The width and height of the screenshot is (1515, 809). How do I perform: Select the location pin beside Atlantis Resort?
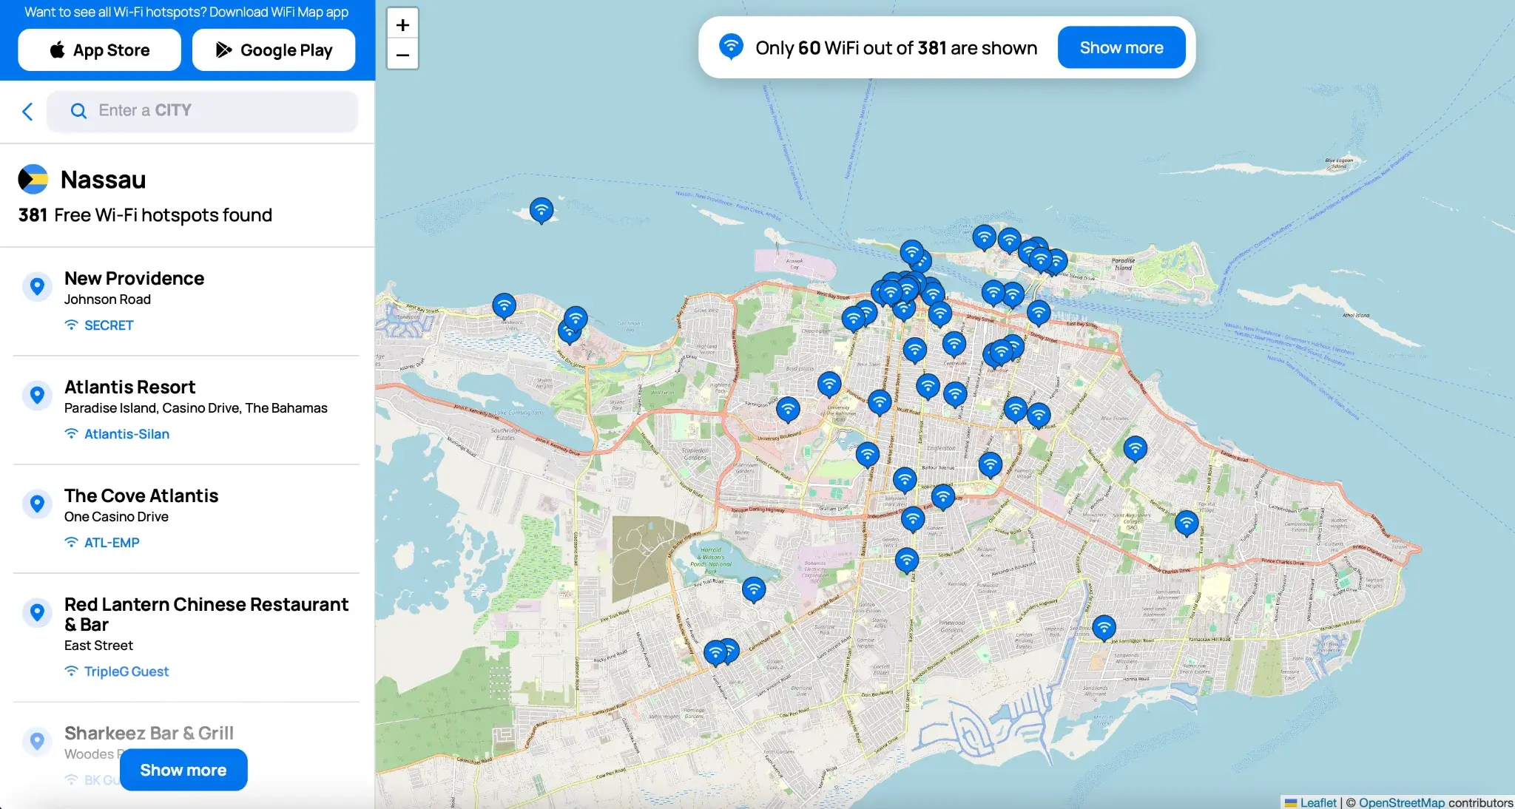point(38,396)
